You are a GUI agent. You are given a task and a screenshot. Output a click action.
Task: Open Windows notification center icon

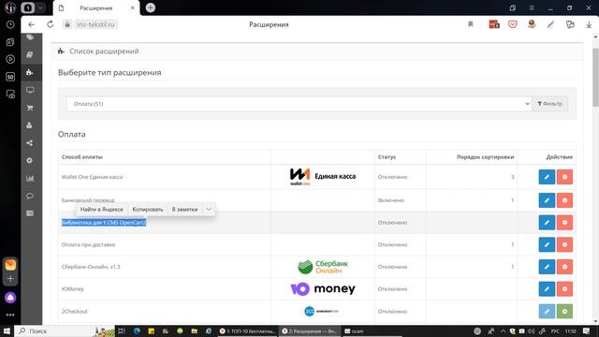tap(587, 330)
